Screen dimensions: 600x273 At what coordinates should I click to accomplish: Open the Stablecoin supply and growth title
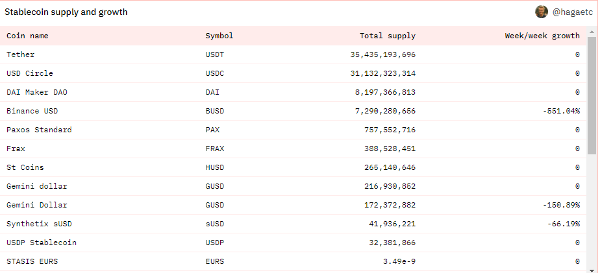pyautogui.click(x=66, y=12)
